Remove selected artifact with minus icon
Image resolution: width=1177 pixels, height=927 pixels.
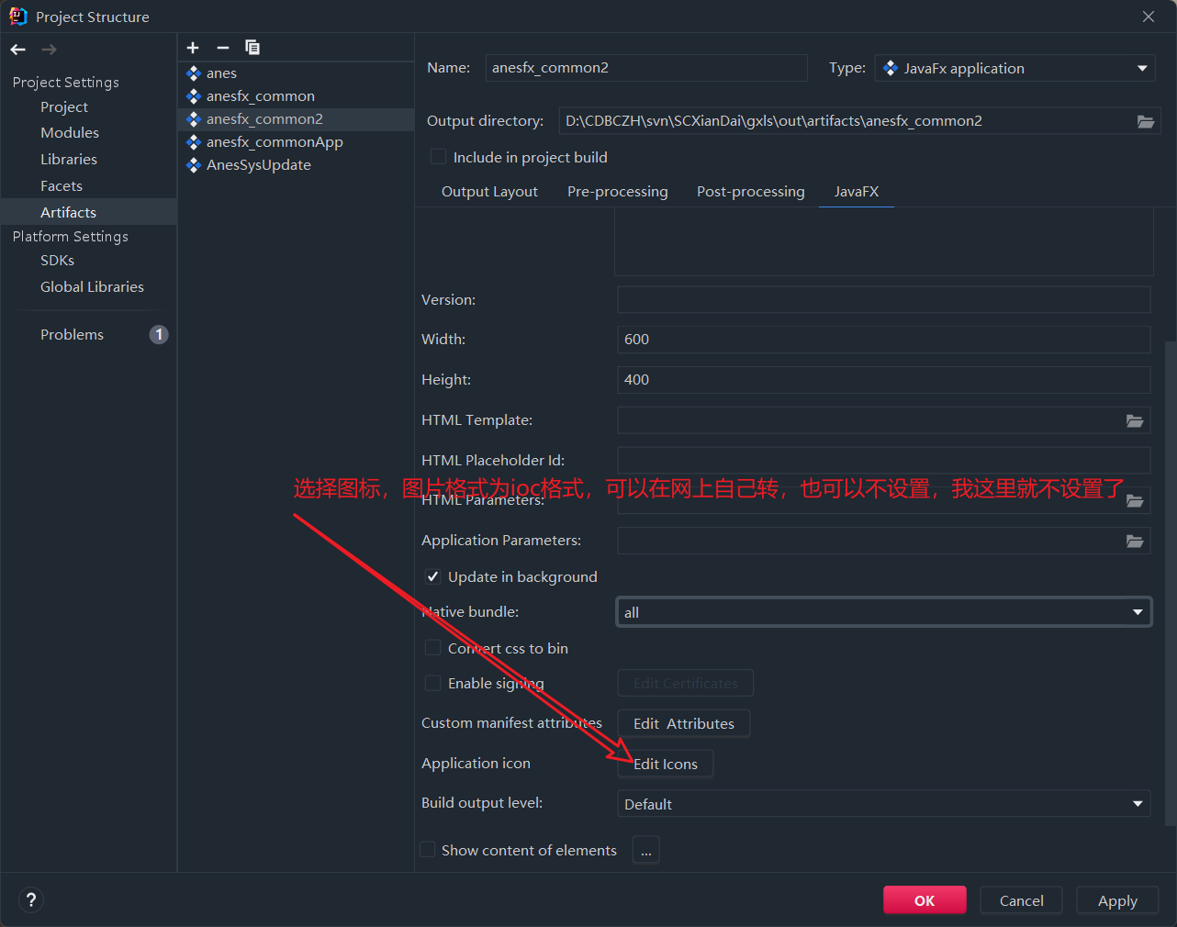tap(222, 48)
